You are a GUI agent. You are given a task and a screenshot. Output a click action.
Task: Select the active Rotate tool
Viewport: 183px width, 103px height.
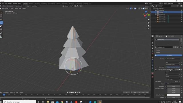1,23
